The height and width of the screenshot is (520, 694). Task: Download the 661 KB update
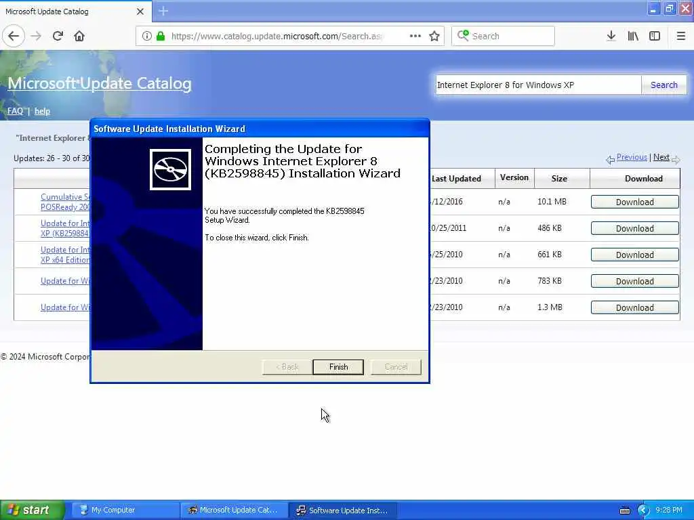click(x=634, y=255)
